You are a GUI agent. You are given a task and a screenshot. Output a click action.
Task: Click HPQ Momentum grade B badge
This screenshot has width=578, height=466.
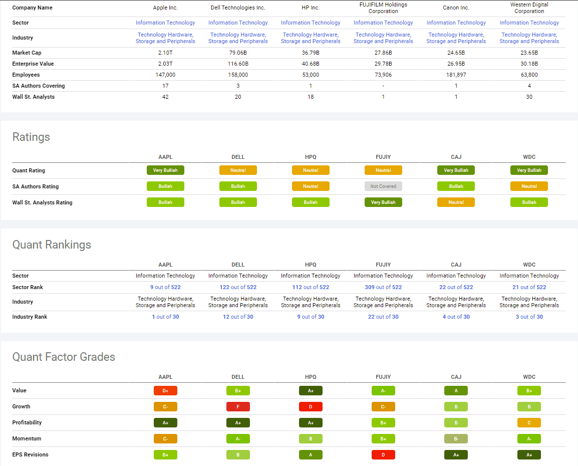pos(311,439)
